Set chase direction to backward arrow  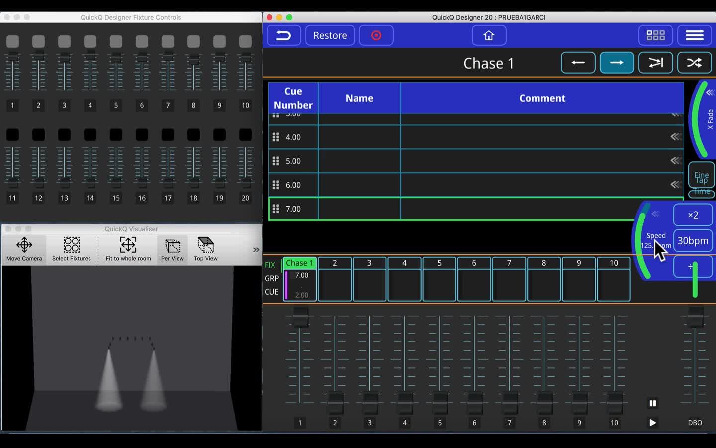point(578,63)
